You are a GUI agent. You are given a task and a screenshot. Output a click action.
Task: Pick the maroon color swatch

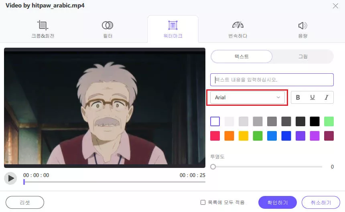[329, 136]
